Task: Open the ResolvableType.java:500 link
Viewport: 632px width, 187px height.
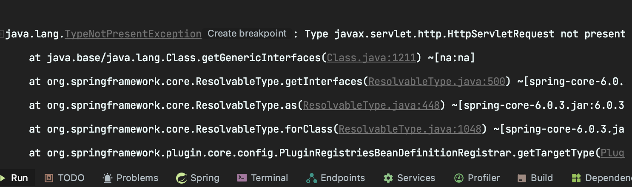Action: pos(436,81)
